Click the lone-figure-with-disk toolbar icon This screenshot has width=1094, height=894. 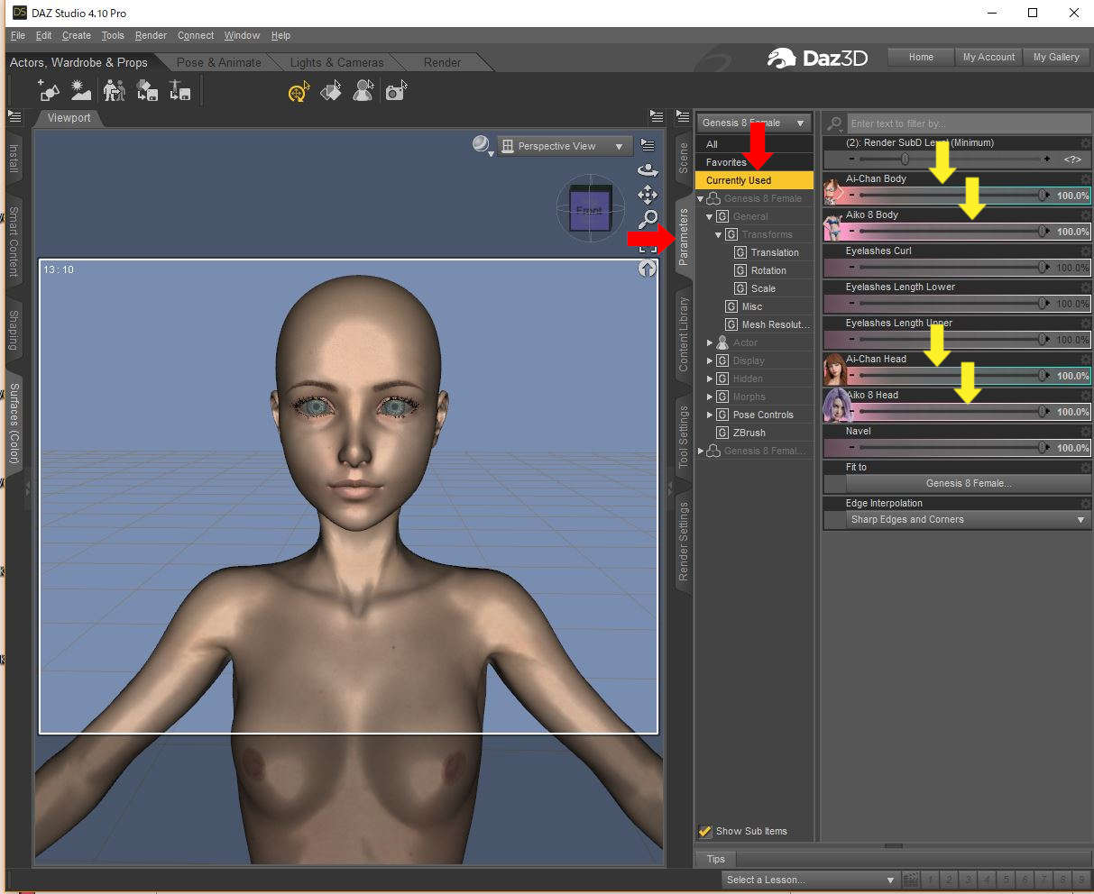(179, 90)
